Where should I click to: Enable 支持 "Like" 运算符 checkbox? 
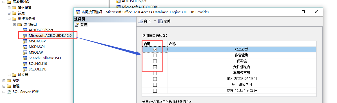[155, 91]
